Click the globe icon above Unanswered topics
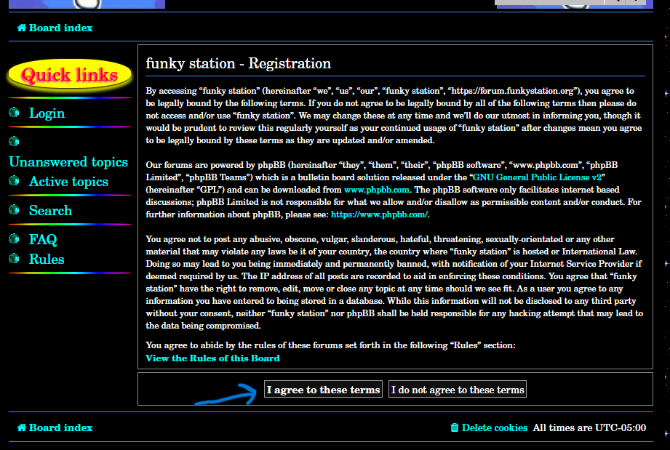 [x=14, y=141]
